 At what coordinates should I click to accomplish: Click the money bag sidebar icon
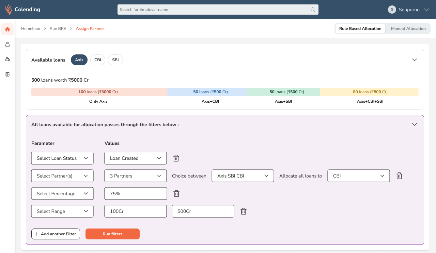[7, 44]
